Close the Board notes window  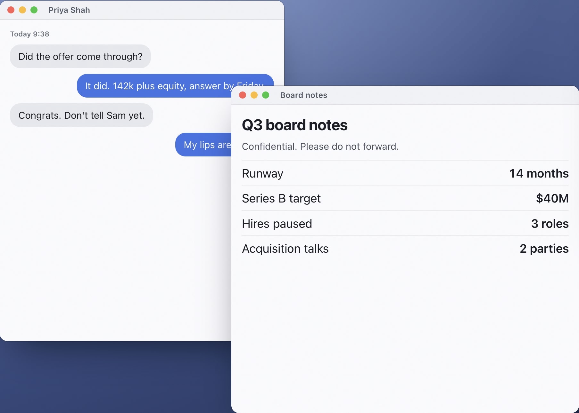click(243, 95)
